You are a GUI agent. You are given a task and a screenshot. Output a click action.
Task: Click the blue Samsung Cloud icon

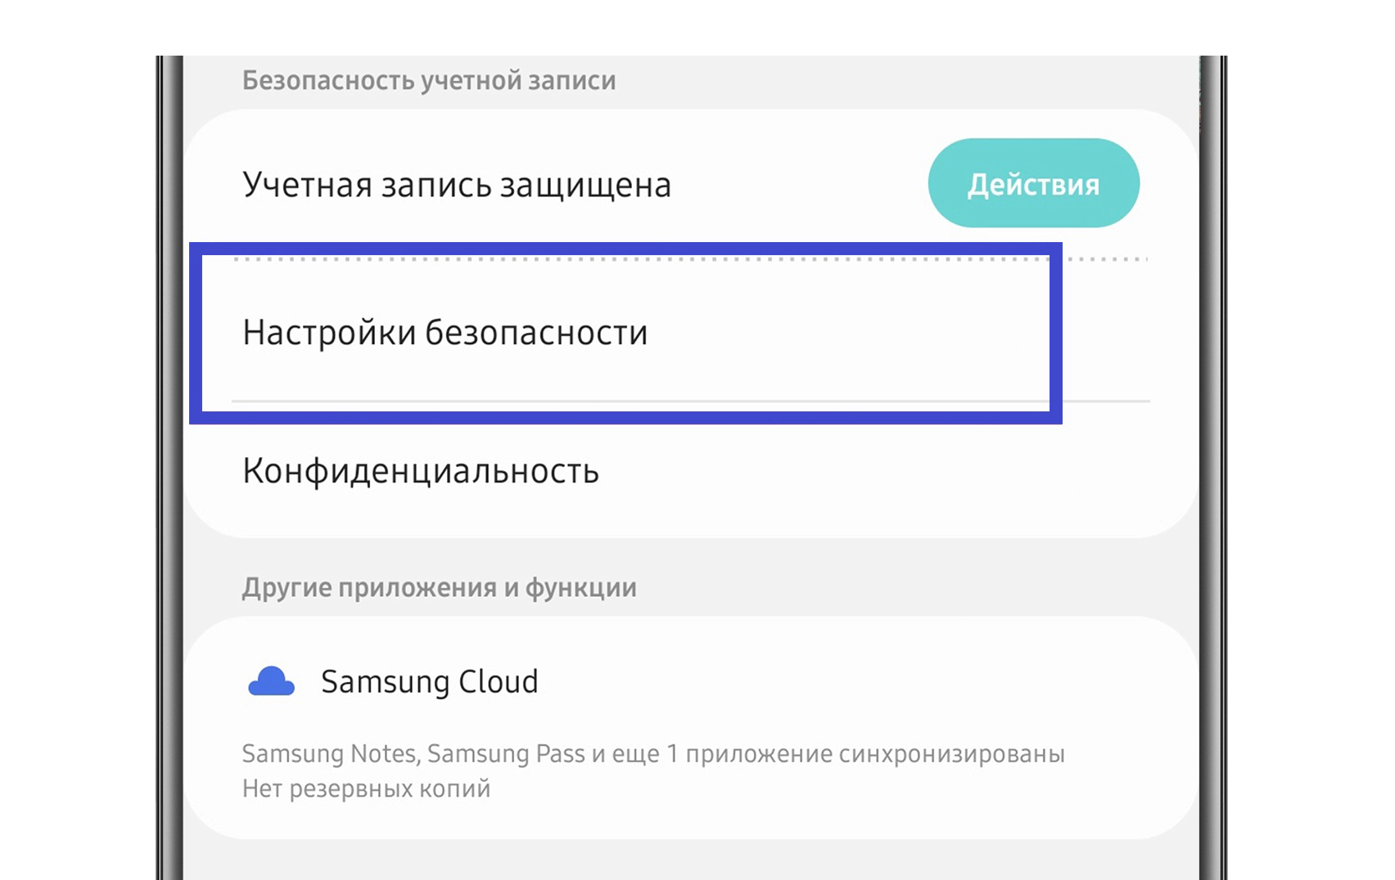click(271, 681)
